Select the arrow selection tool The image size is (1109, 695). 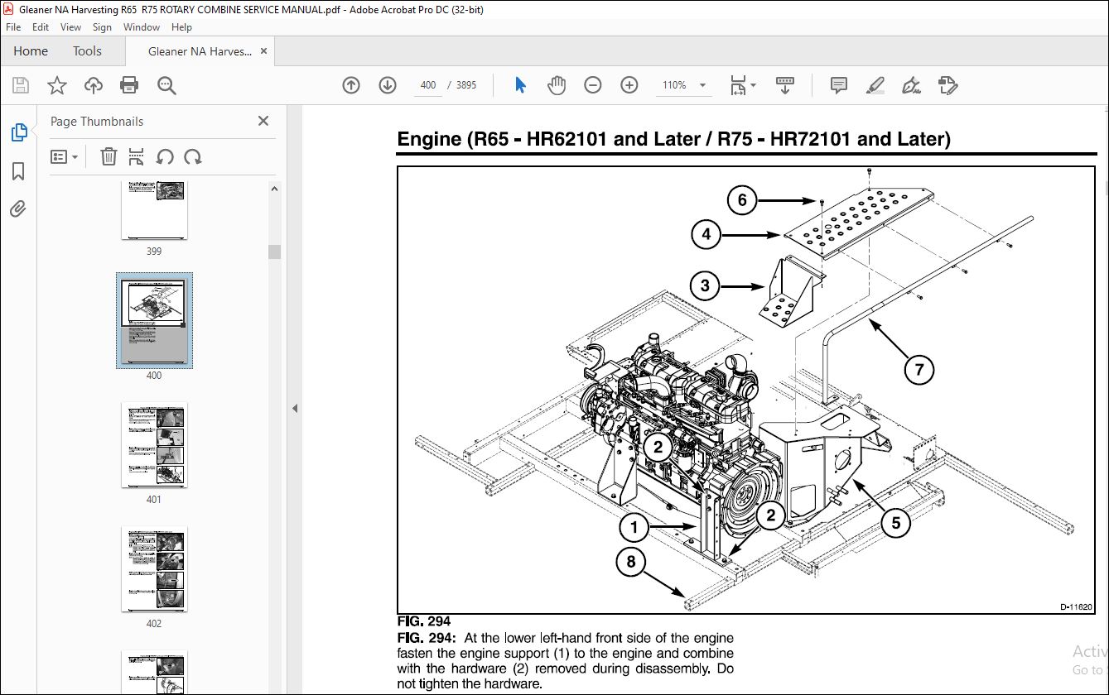pyautogui.click(x=520, y=85)
